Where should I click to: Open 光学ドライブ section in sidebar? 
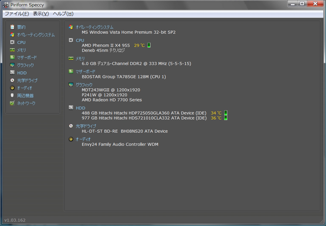tap(27, 80)
